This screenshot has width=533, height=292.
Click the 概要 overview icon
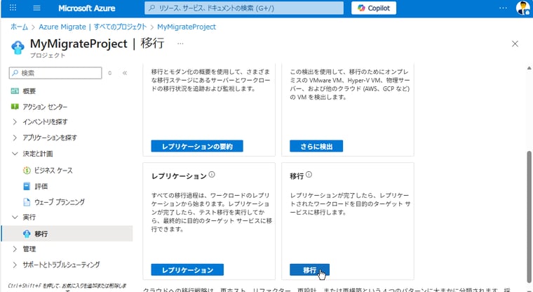tap(15, 91)
